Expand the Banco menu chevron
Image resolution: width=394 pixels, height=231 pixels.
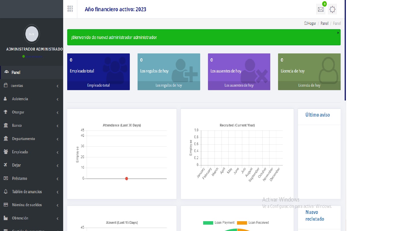(57, 126)
